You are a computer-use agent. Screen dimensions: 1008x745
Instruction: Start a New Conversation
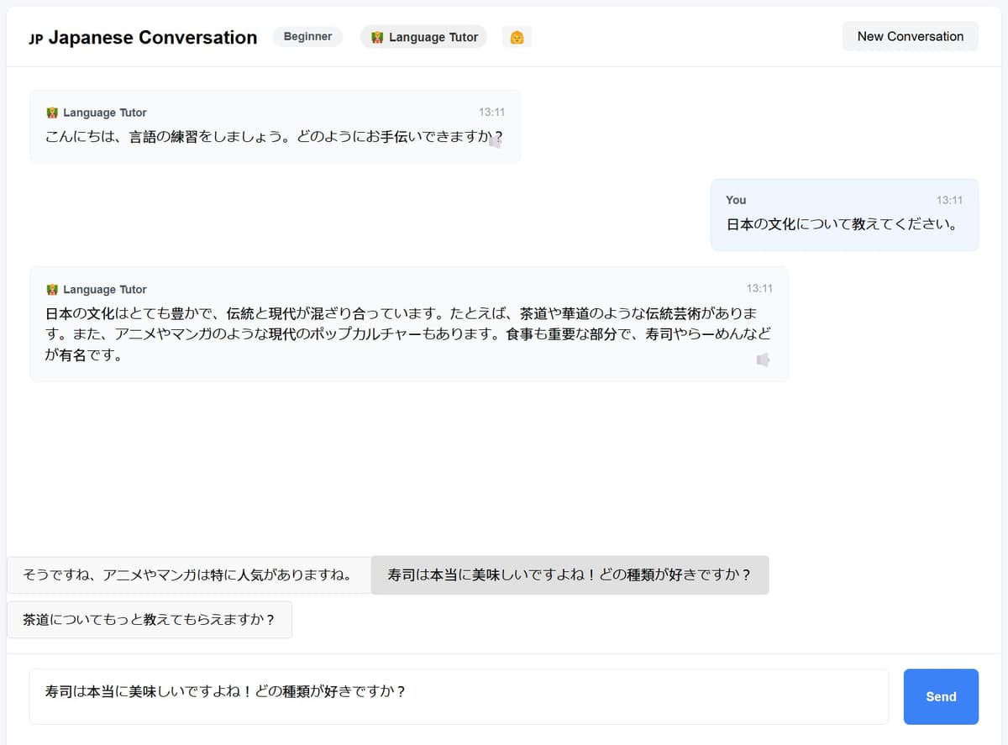pos(910,36)
